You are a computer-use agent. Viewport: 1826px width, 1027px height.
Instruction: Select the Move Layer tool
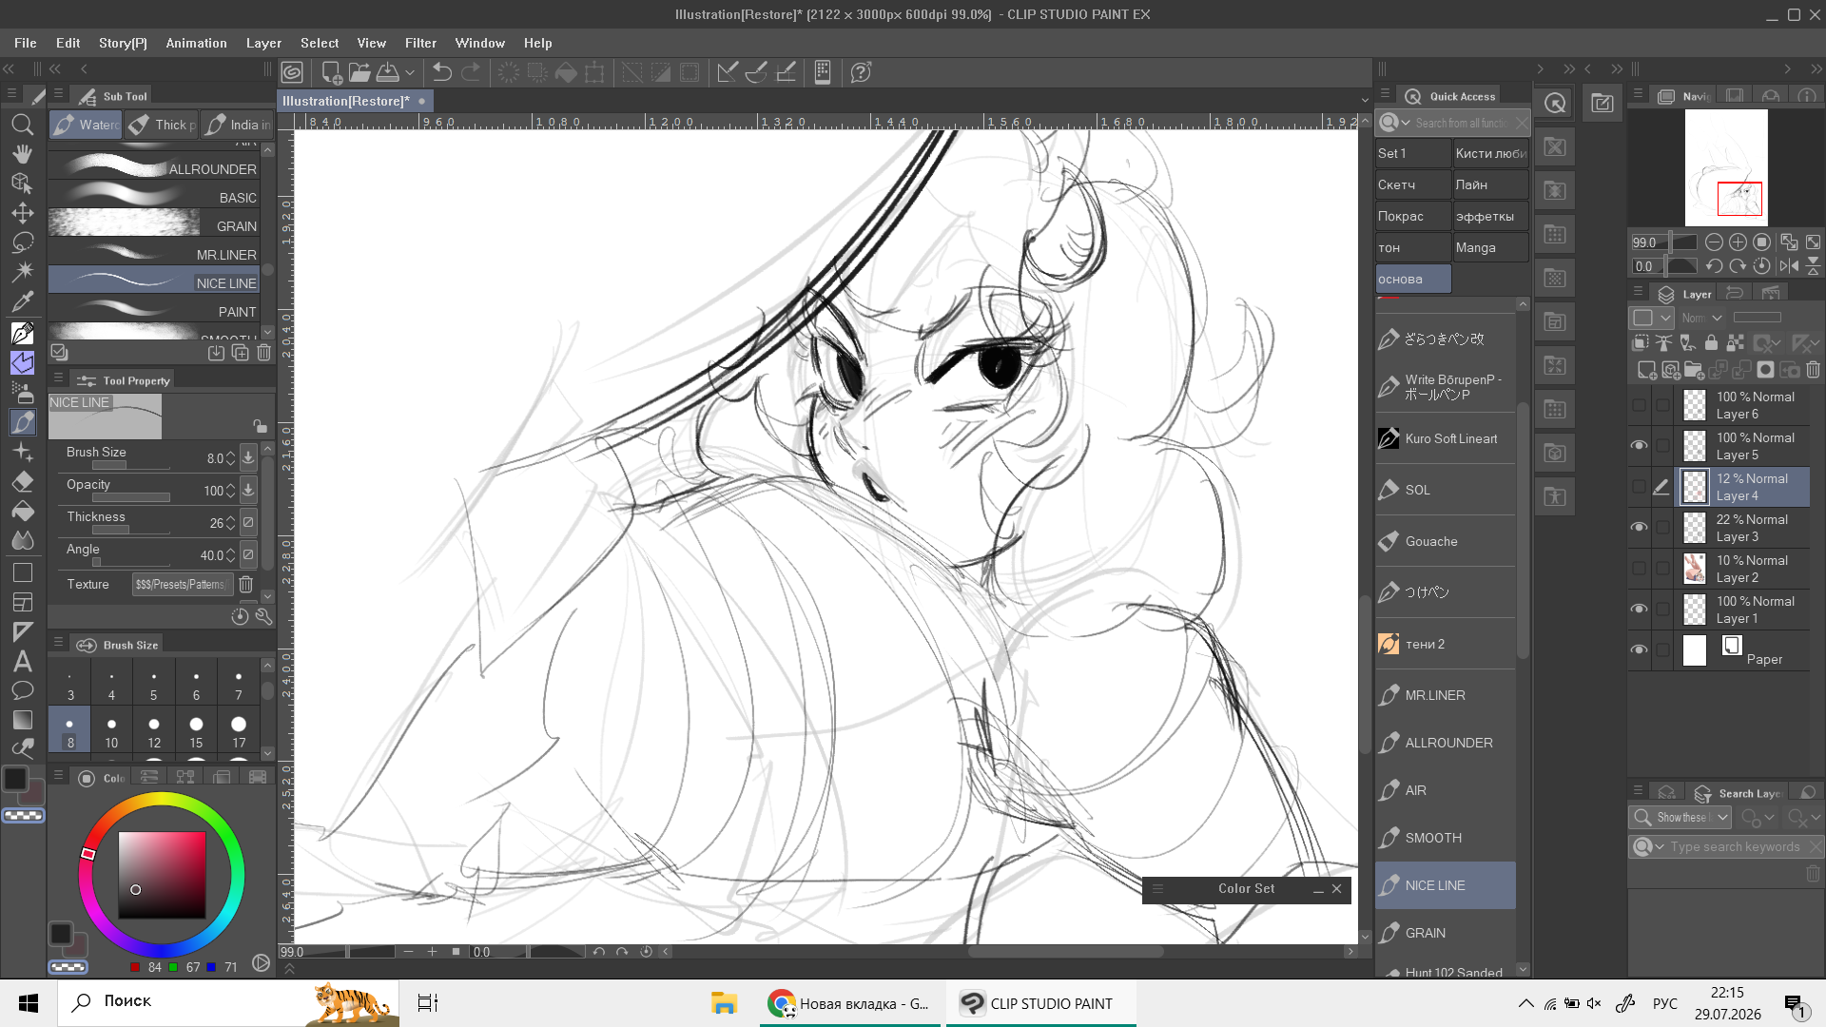pos(22,213)
